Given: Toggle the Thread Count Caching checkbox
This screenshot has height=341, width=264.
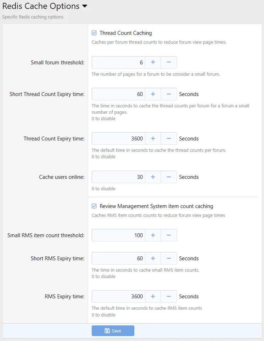Looking at the screenshot, I should 94,33.
